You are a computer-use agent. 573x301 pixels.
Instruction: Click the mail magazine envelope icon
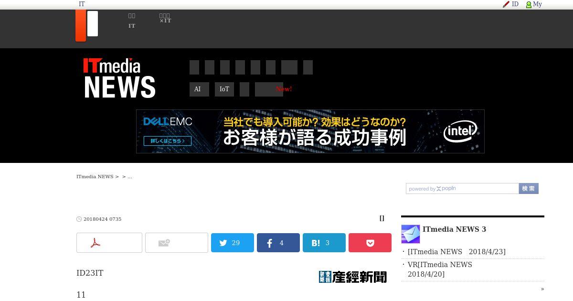click(411, 234)
